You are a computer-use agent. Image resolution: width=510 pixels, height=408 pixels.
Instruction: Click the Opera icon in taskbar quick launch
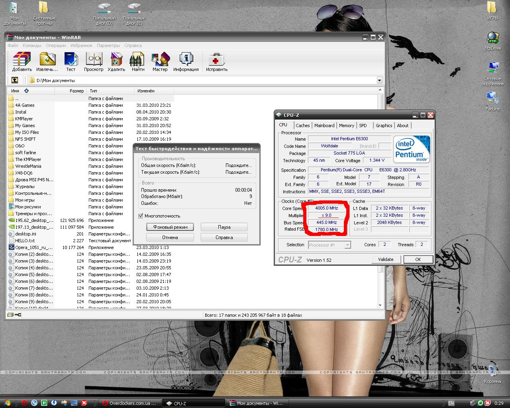24,403
